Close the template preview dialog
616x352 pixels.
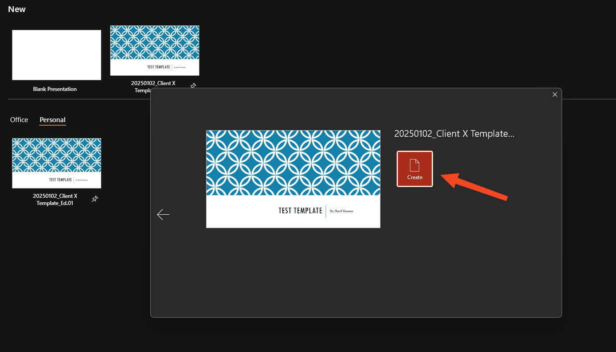(555, 94)
